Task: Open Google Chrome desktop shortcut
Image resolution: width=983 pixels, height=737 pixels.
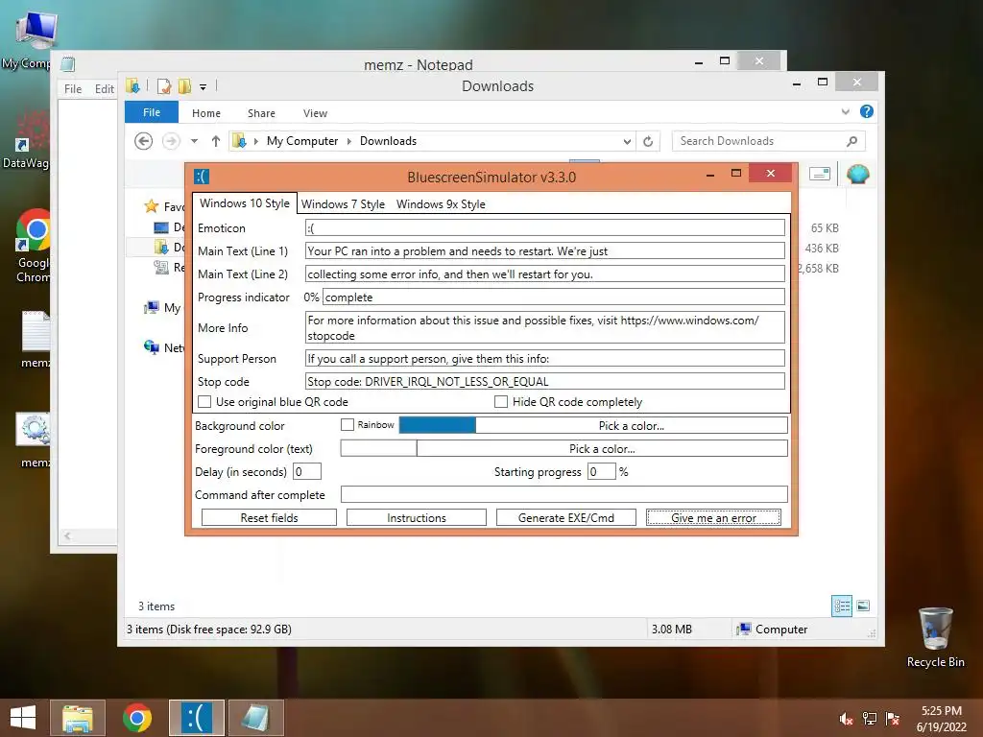Action: click(33, 246)
